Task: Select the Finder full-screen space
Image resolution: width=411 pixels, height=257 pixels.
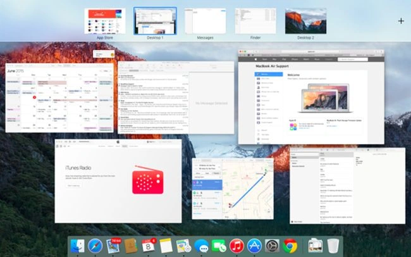Action: [255, 21]
